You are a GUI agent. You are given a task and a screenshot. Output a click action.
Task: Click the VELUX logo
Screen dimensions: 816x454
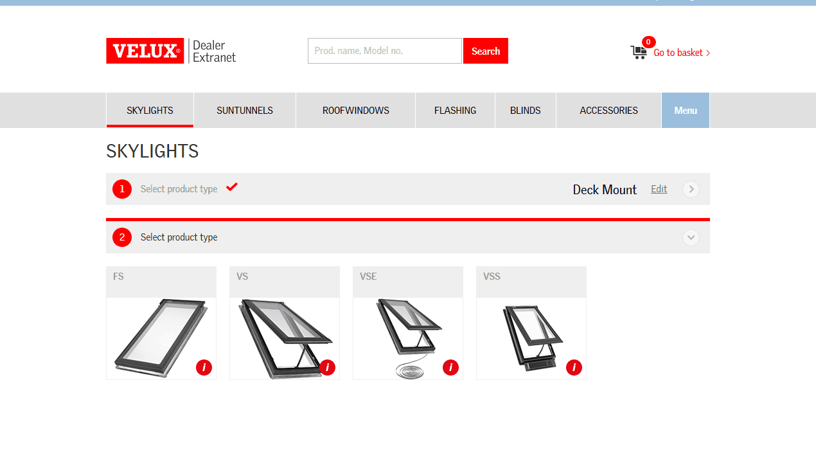pos(145,51)
